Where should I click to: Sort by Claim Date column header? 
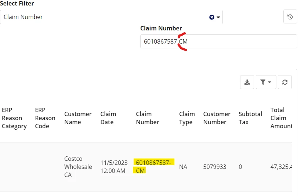[x=108, y=118]
